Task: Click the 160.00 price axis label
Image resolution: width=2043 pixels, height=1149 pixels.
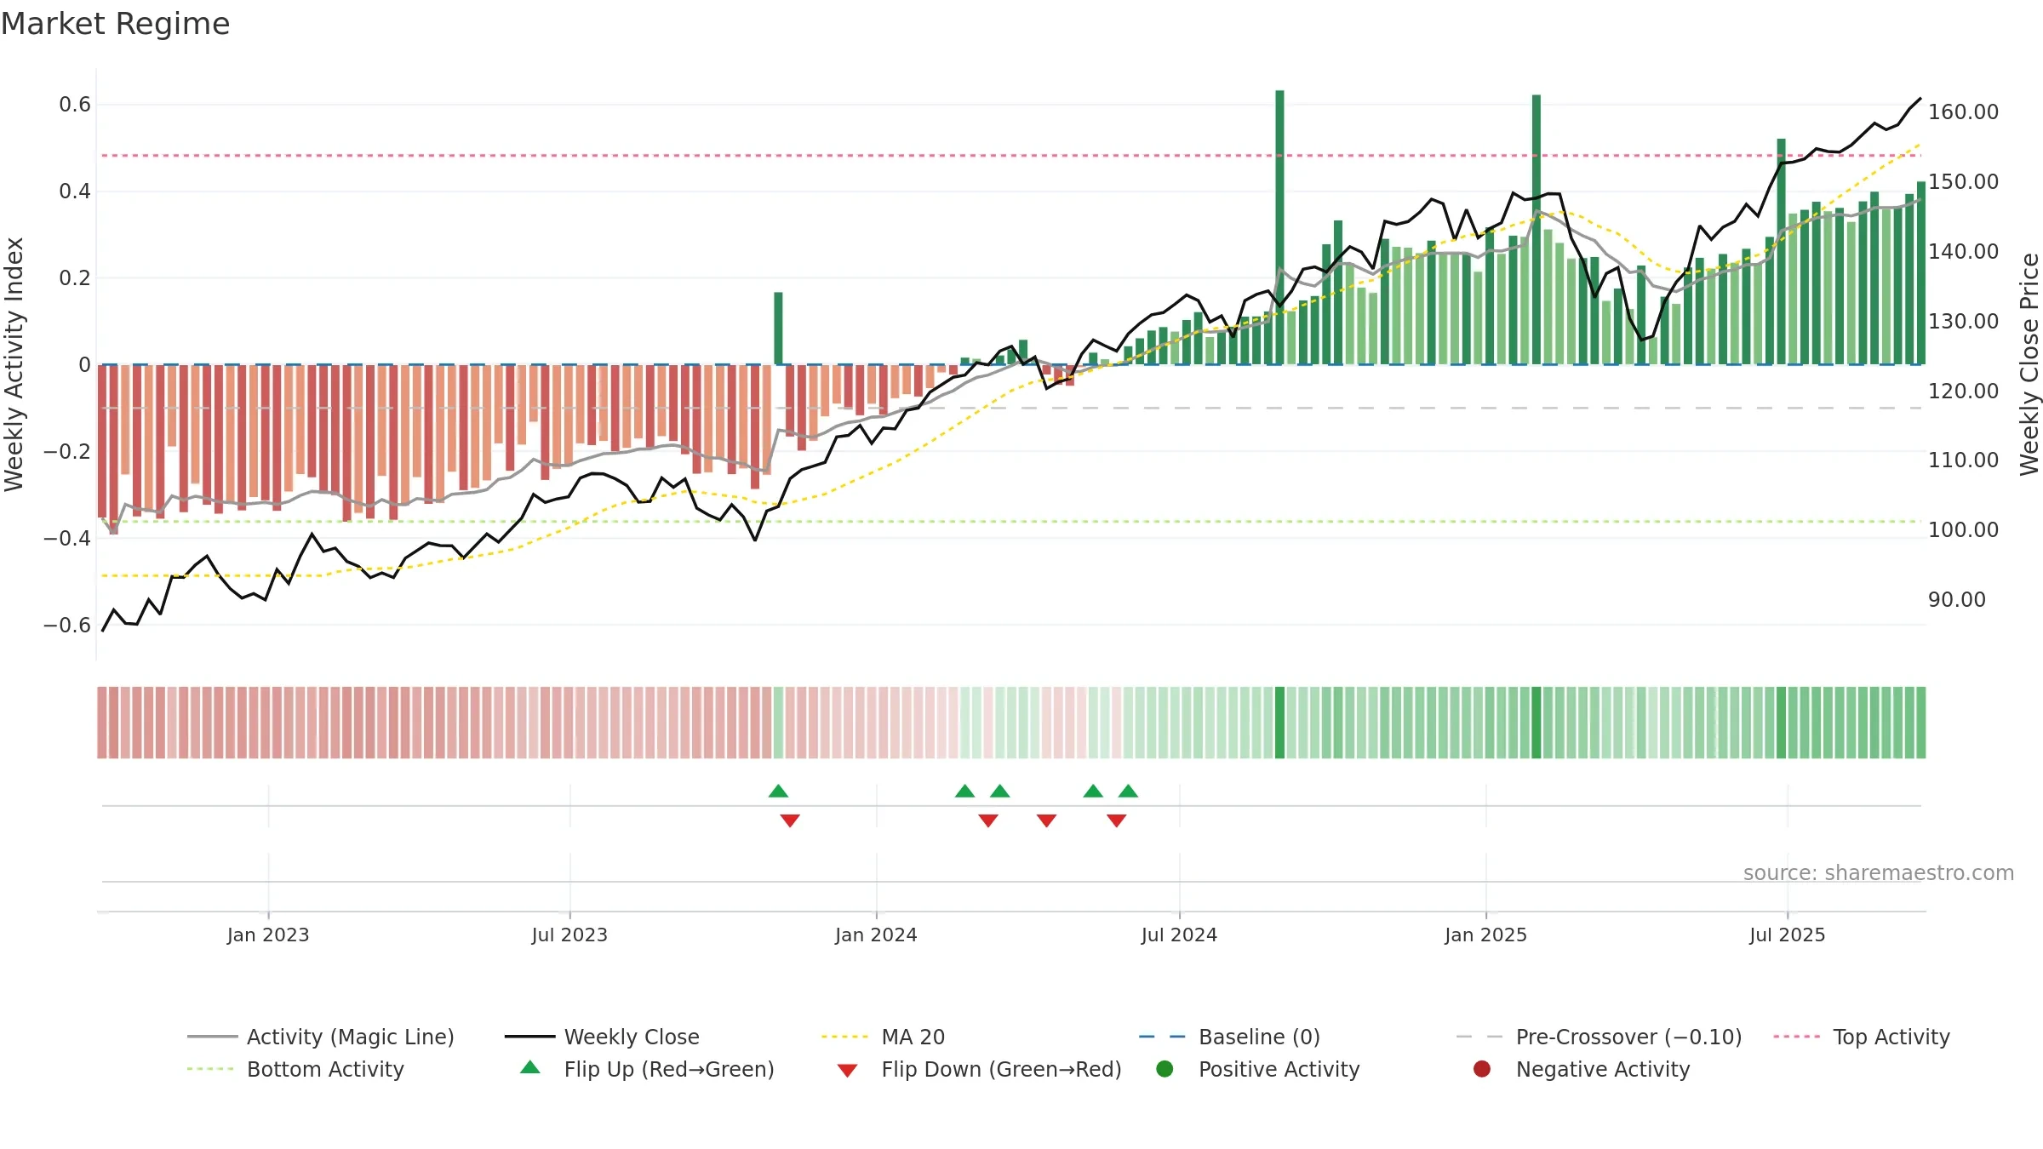Action: pos(1963,111)
